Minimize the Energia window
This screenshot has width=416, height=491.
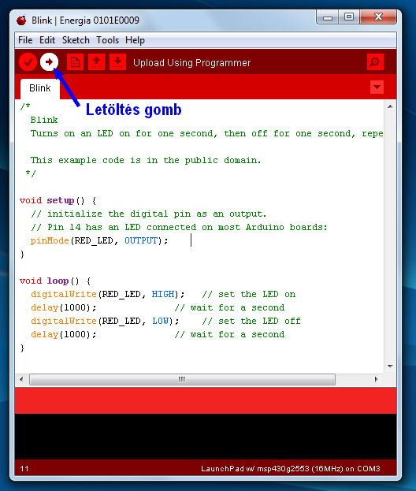tap(328, 17)
